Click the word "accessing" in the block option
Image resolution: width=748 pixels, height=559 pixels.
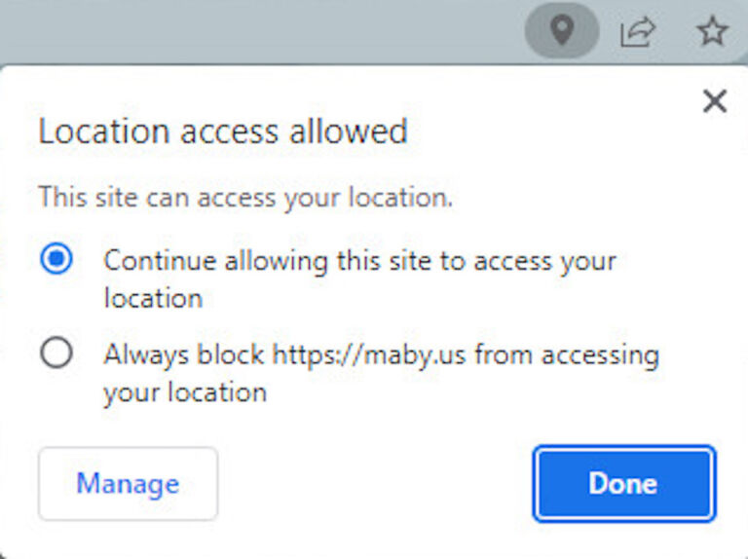(601, 355)
